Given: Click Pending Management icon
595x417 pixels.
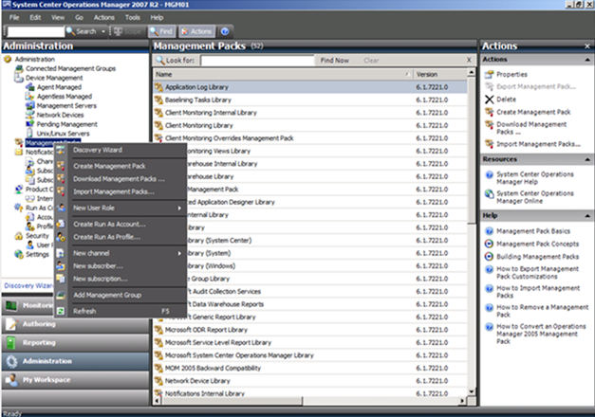Looking at the screenshot, I should point(29,124).
